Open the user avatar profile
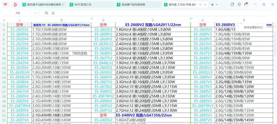Viewport: 277px width, 124px height. [x=246, y=4]
